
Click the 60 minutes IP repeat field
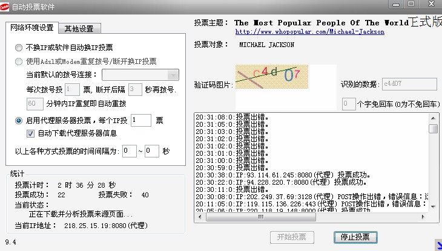(x=35, y=104)
